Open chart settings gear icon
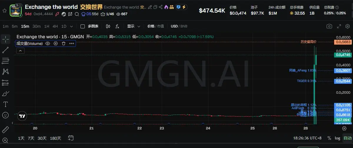The width and height of the screenshot is (353, 148). click(x=347, y=26)
